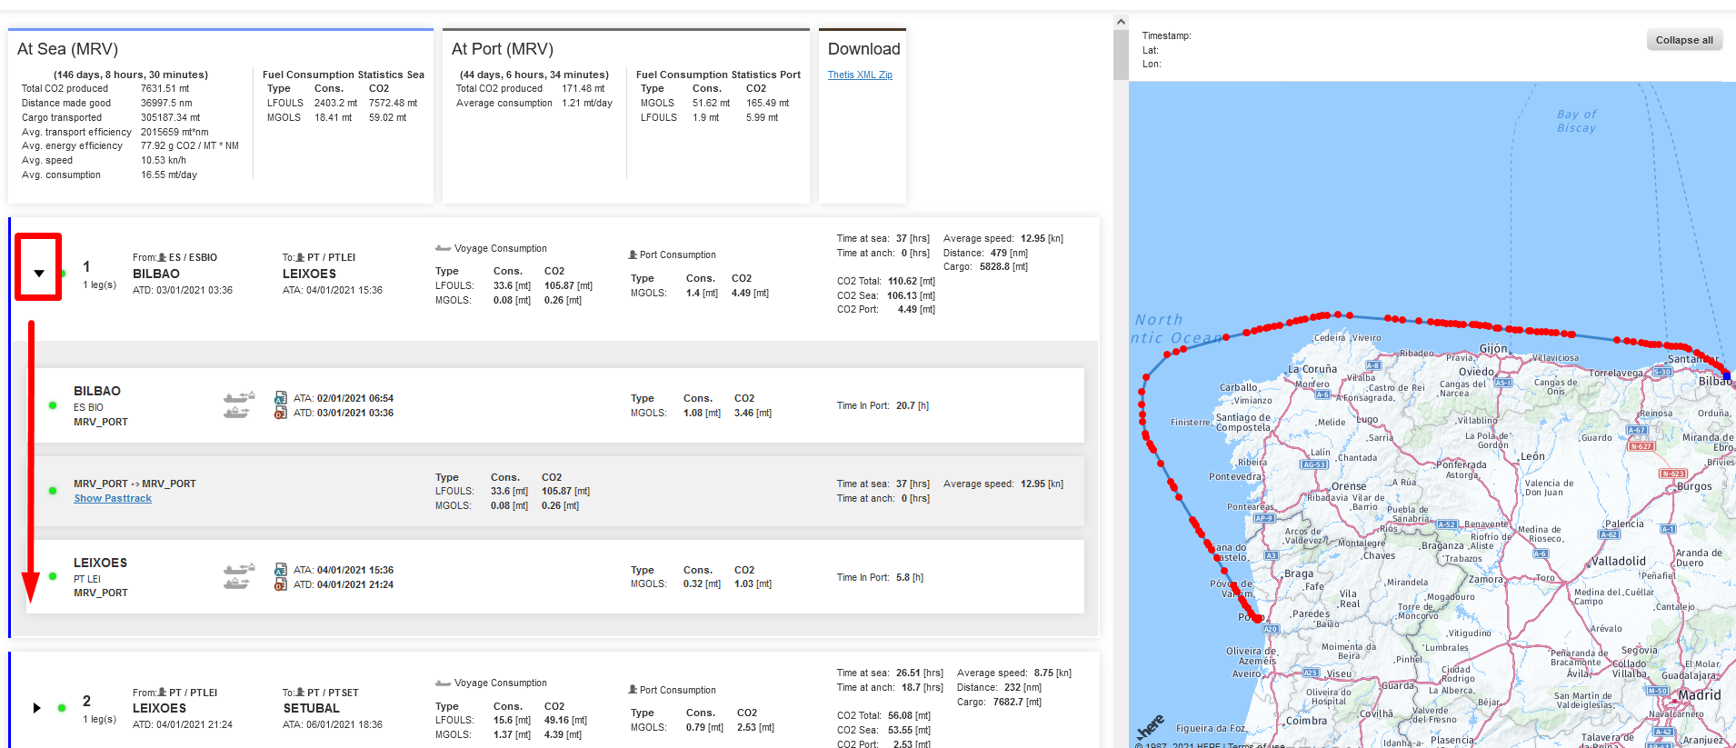Click Distance made good 36997.5 nm value

pyautogui.click(x=166, y=103)
